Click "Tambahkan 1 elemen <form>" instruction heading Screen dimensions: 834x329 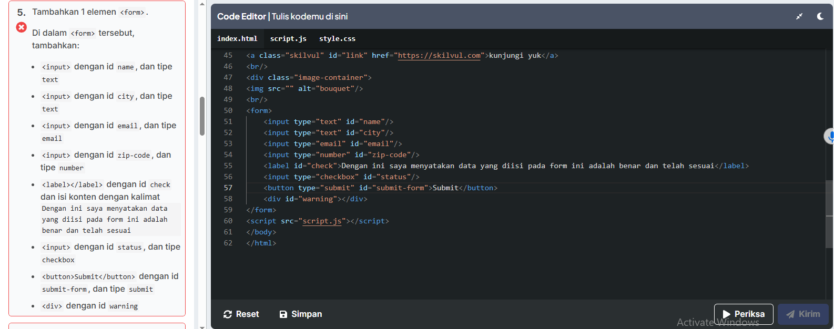(90, 12)
